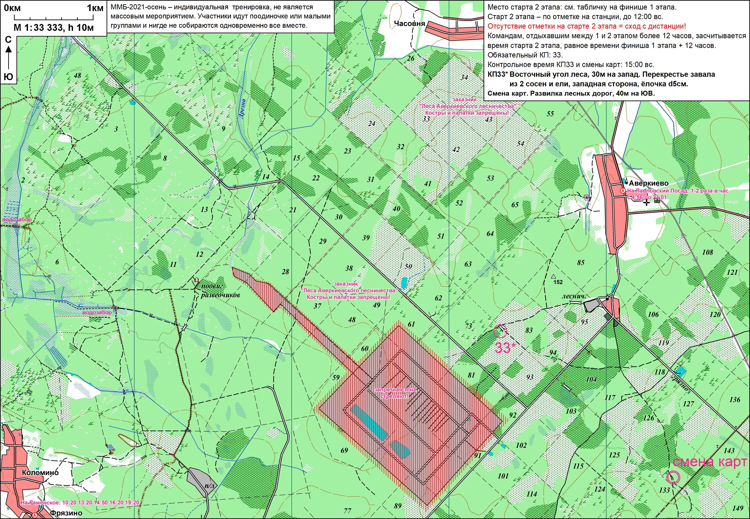The width and height of the screenshot is (750, 519).
Task: Click the pink circle under 'смена карт'
Action: click(673, 477)
